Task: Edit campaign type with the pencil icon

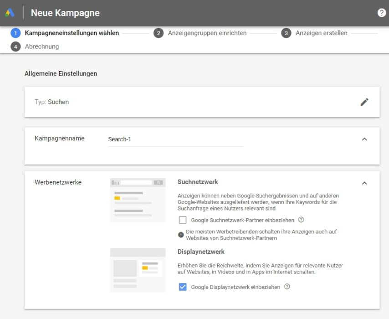Action: 364,102
